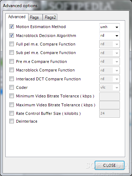This screenshot has height=176, width=132.
Task: Enable Rate Control Buffer Size option
Action: pyautogui.click(x=11, y=113)
